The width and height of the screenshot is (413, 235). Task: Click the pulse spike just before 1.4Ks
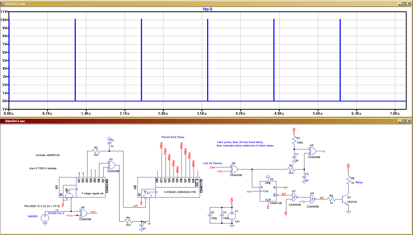click(75, 60)
